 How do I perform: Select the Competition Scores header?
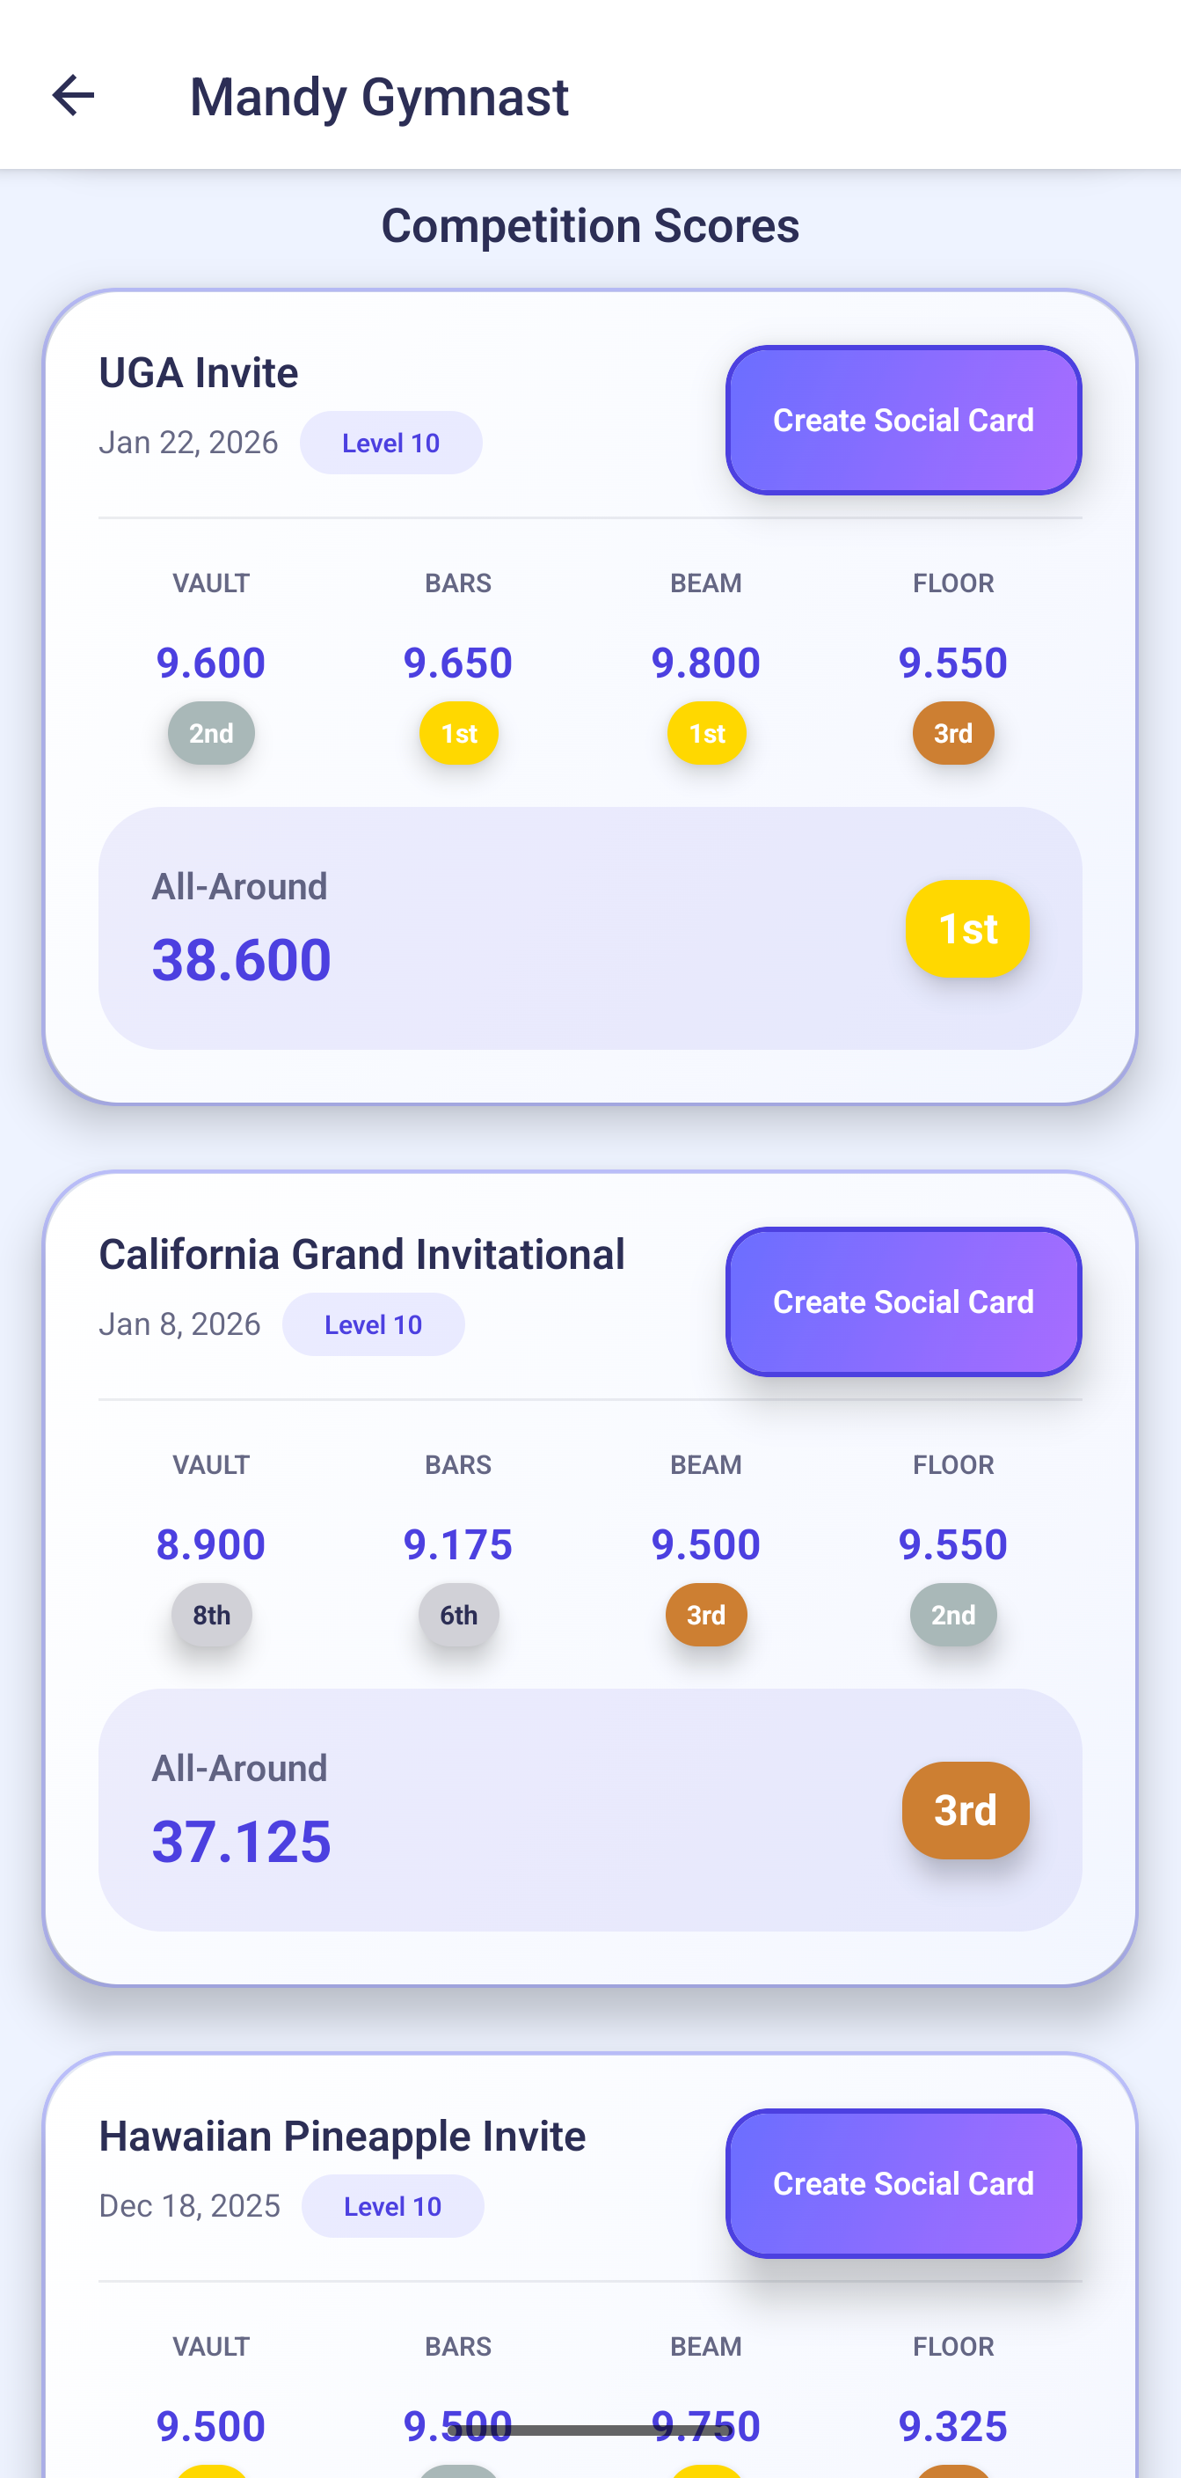(x=590, y=225)
